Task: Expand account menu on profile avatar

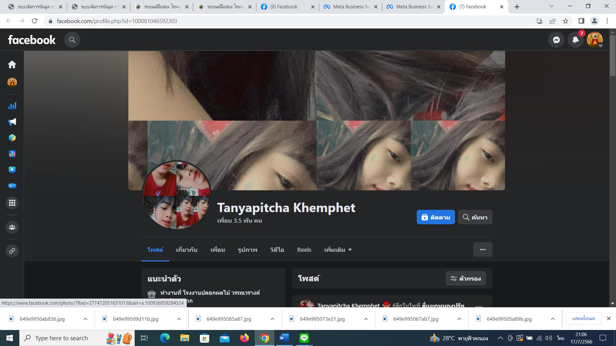Action: [x=595, y=40]
